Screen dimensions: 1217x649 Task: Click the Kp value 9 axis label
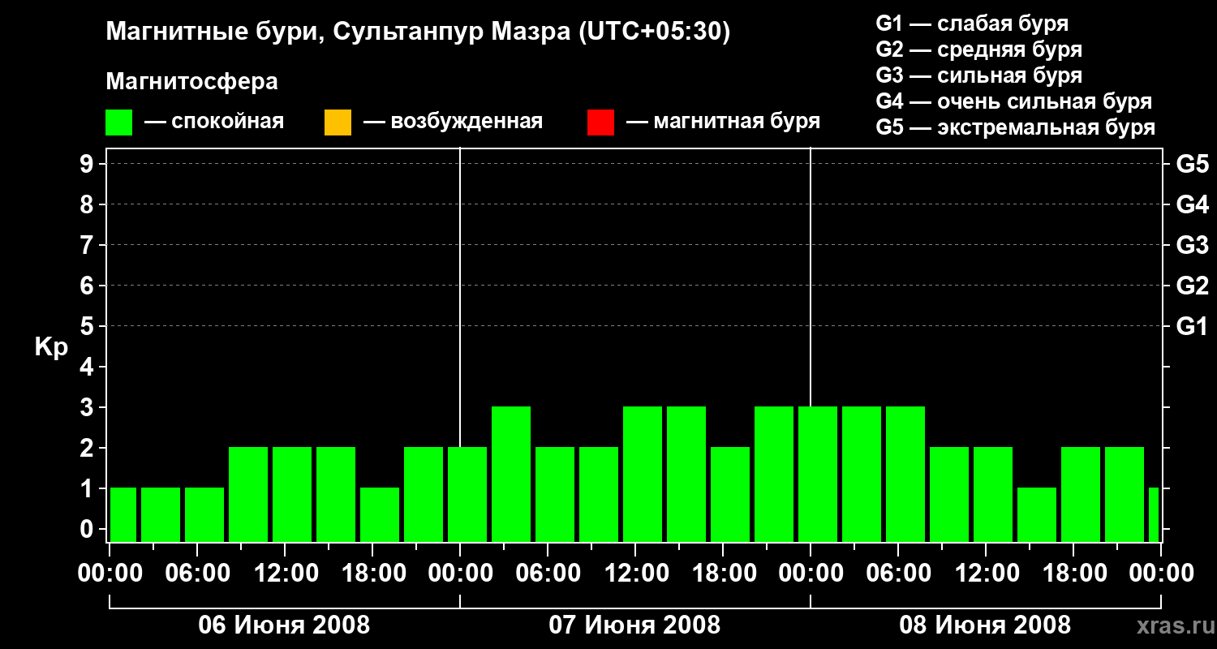point(88,164)
